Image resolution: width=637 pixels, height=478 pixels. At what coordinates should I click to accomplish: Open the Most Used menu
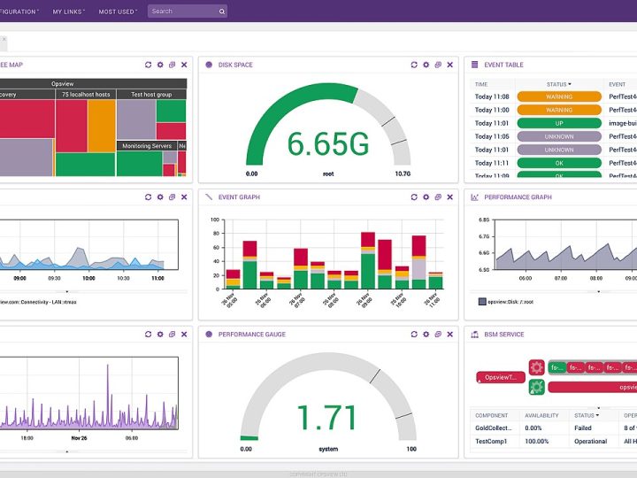[x=118, y=12]
